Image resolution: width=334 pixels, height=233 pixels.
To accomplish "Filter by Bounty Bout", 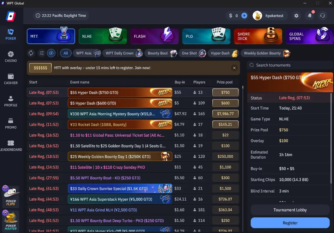I will (162, 53).
